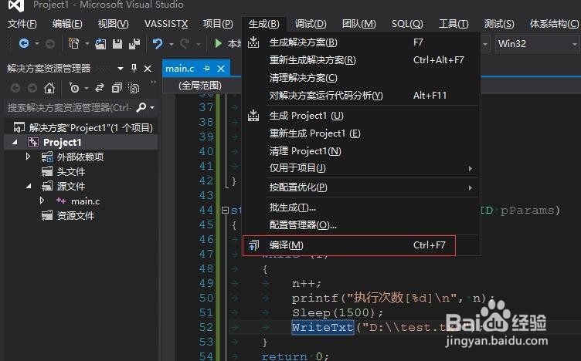Select 重新生成 Project1 entry
581x361 pixels.
click(362, 133)
